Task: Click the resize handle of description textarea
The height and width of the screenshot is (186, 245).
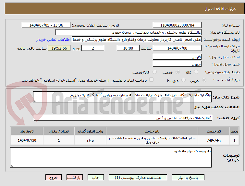Action: pyautogui.click(x=35, y=101)
